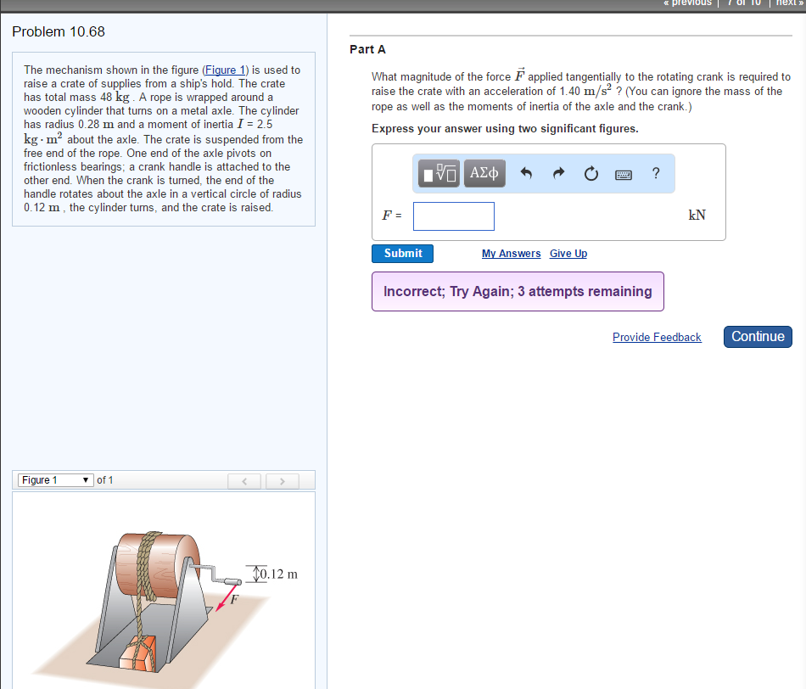This screenshot has height=689, width=806.
Task: Click the F answer input field
Action: 454,216
